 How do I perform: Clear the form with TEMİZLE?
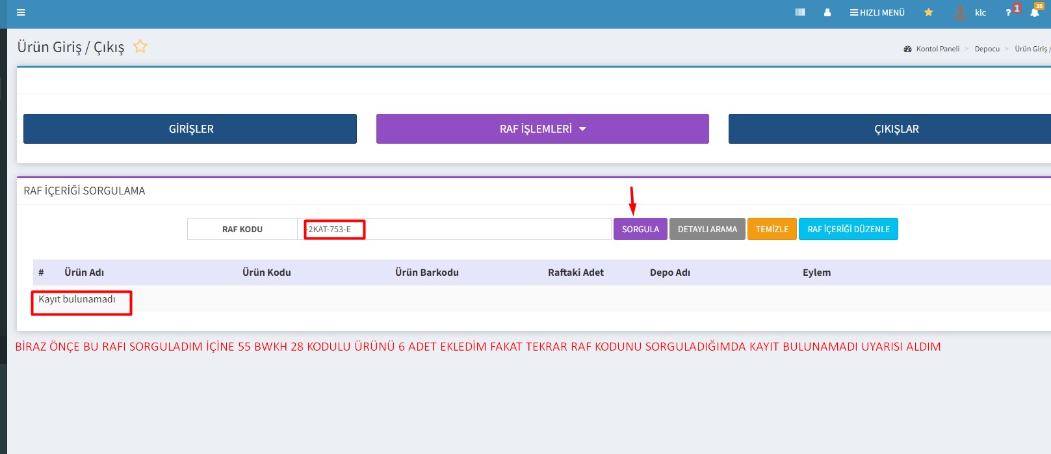point(772,229)
